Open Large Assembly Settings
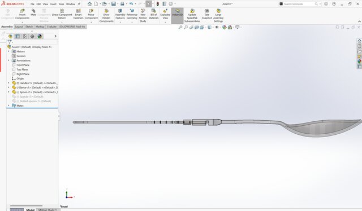 [218, 16]
